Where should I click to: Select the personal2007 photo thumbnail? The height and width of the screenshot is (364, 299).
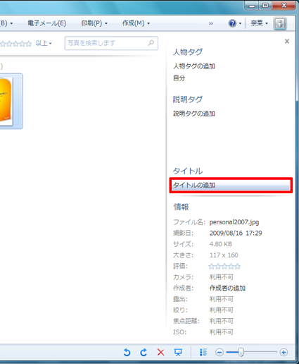(x=11, y=101)
